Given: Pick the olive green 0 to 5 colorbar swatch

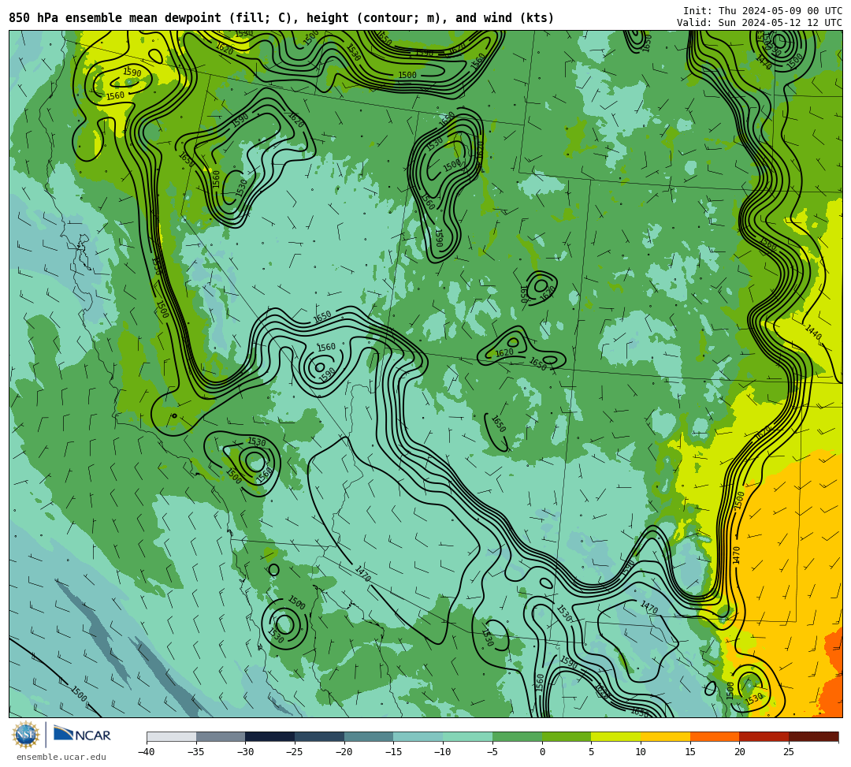Looking at the screenshot, I should pyautogui.click(x=567, y=736).
